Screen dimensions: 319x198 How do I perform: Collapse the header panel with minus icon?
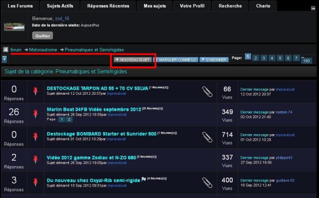point(313,8)
